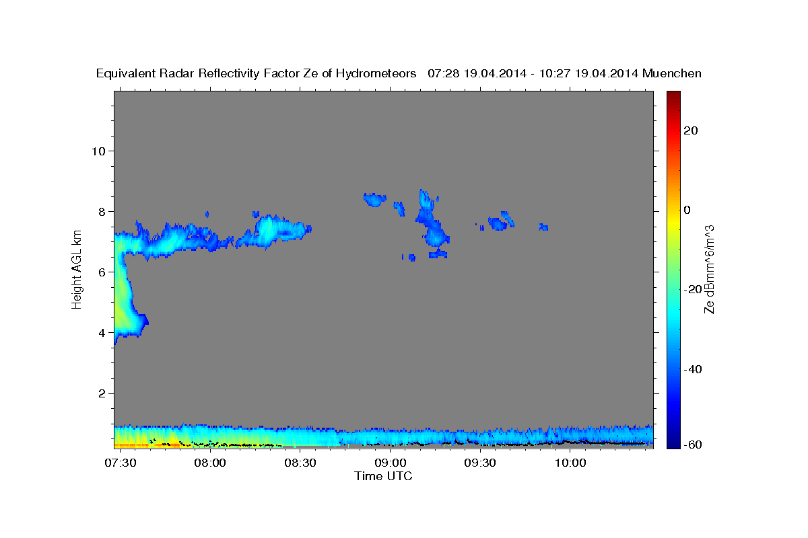The width and height of the screenshot is (808, 538).
Task: Click the height tick label 6
Action: click(102, 272)
